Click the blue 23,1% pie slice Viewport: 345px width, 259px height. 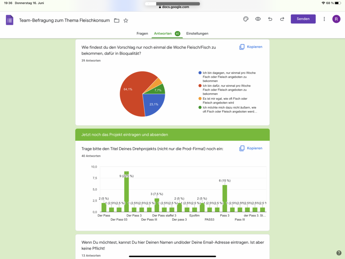pos(154,104)
